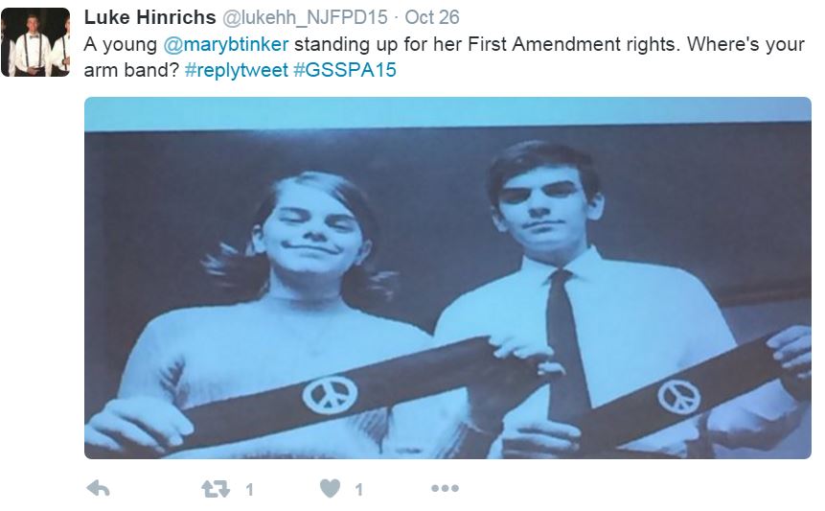Click the reply arrow icon

tap(98, 488)
